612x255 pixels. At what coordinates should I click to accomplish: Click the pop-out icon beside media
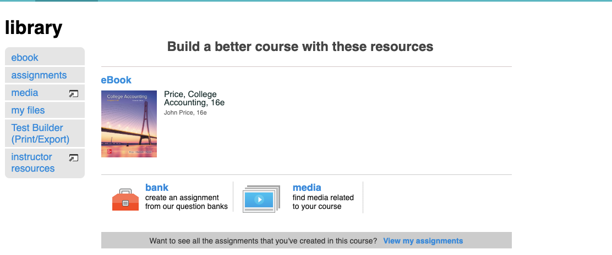pos(73,94)
